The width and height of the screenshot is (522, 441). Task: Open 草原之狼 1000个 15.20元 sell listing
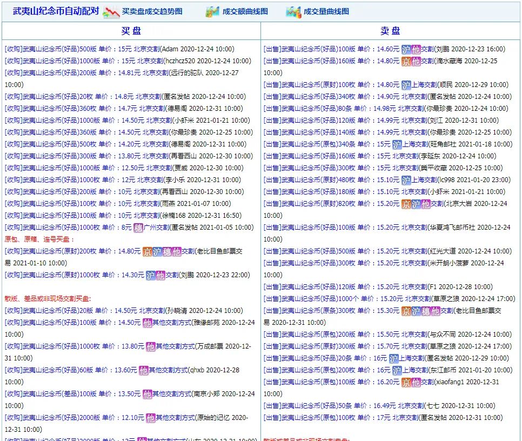pos(389,299)
